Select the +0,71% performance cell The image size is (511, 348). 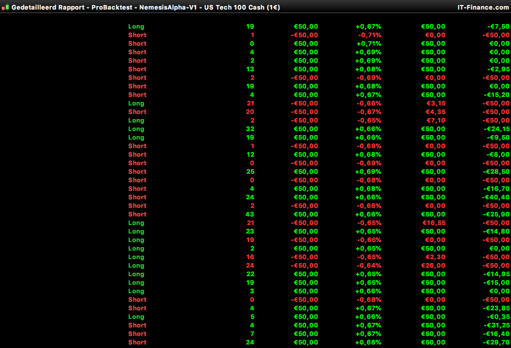click(369, 44)
